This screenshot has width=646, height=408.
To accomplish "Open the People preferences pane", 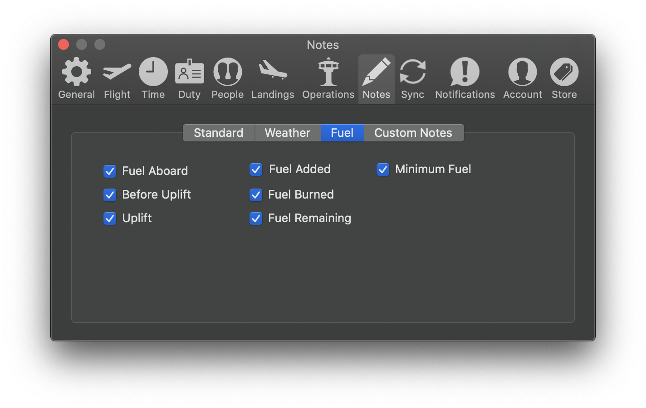I will [x=228, y=79].
